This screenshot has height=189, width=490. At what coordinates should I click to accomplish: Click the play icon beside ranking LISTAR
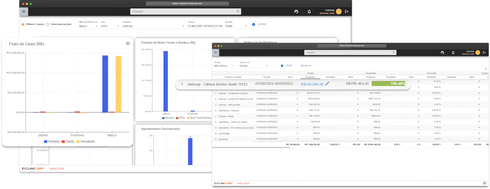(282, 66)
